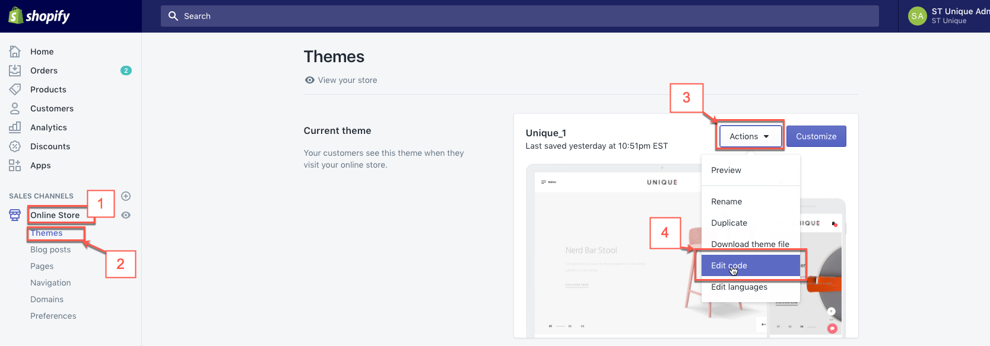Click Last saved yesterday timestamp text
The image size is (990, 346).
click(x=596, y=146)
